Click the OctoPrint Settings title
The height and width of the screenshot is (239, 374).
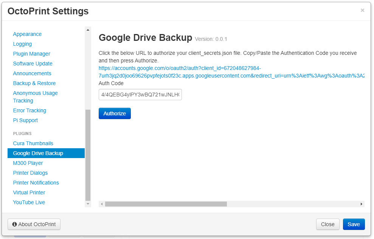48,11
